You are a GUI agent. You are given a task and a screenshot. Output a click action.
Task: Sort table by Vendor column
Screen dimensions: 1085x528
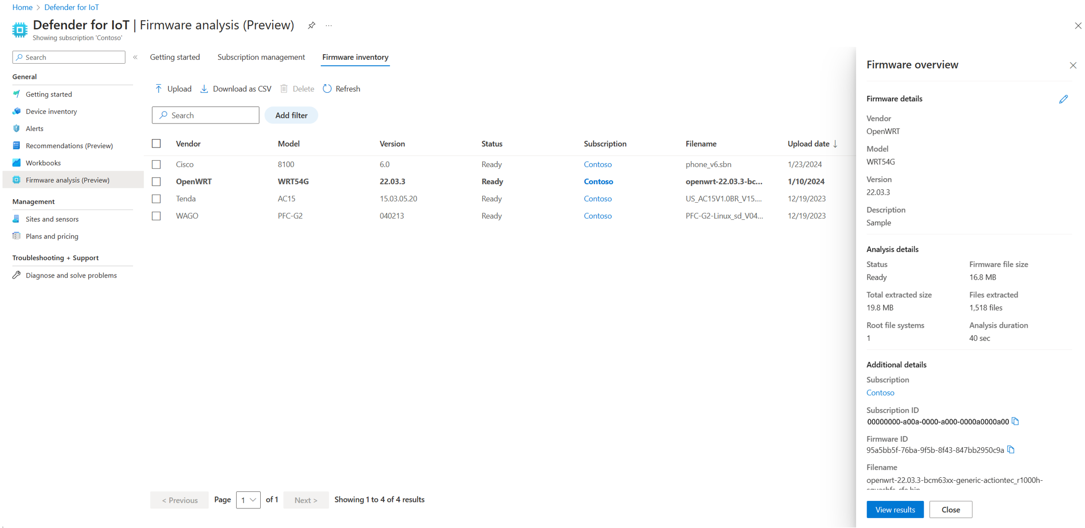pyautogui.click(x=188, y=144)
